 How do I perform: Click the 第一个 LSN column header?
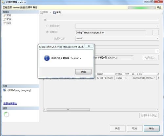(x=144, y=74)
